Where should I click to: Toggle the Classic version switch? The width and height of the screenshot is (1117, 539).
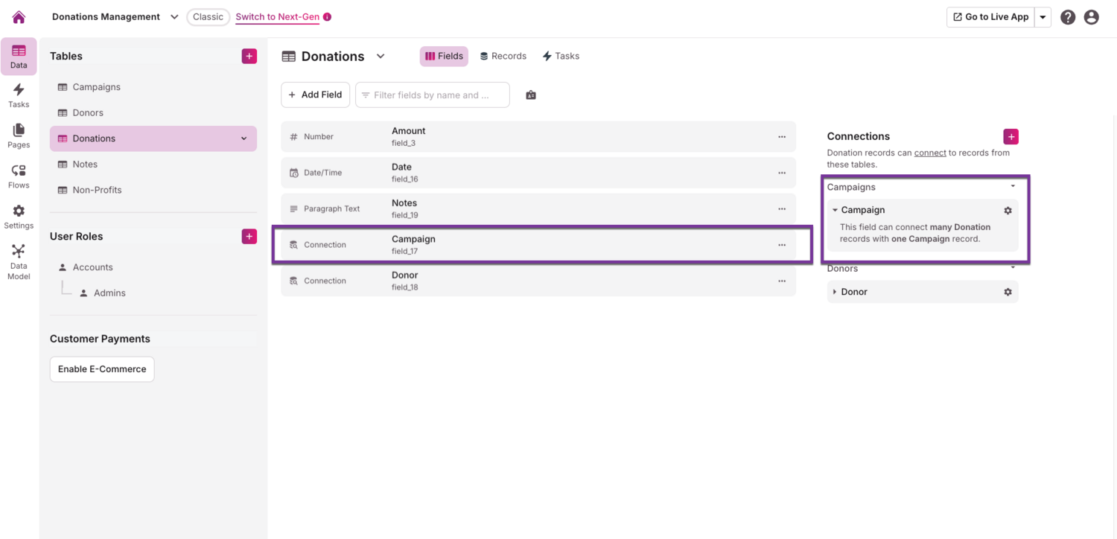pos(208,17)
